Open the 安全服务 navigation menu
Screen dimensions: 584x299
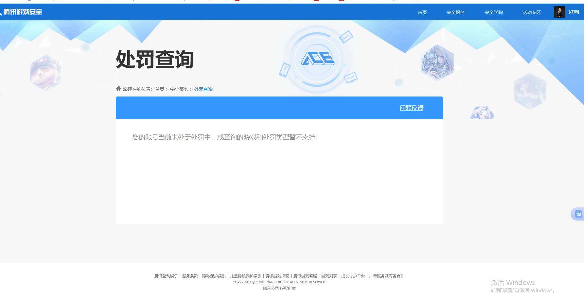click(455, 12)
